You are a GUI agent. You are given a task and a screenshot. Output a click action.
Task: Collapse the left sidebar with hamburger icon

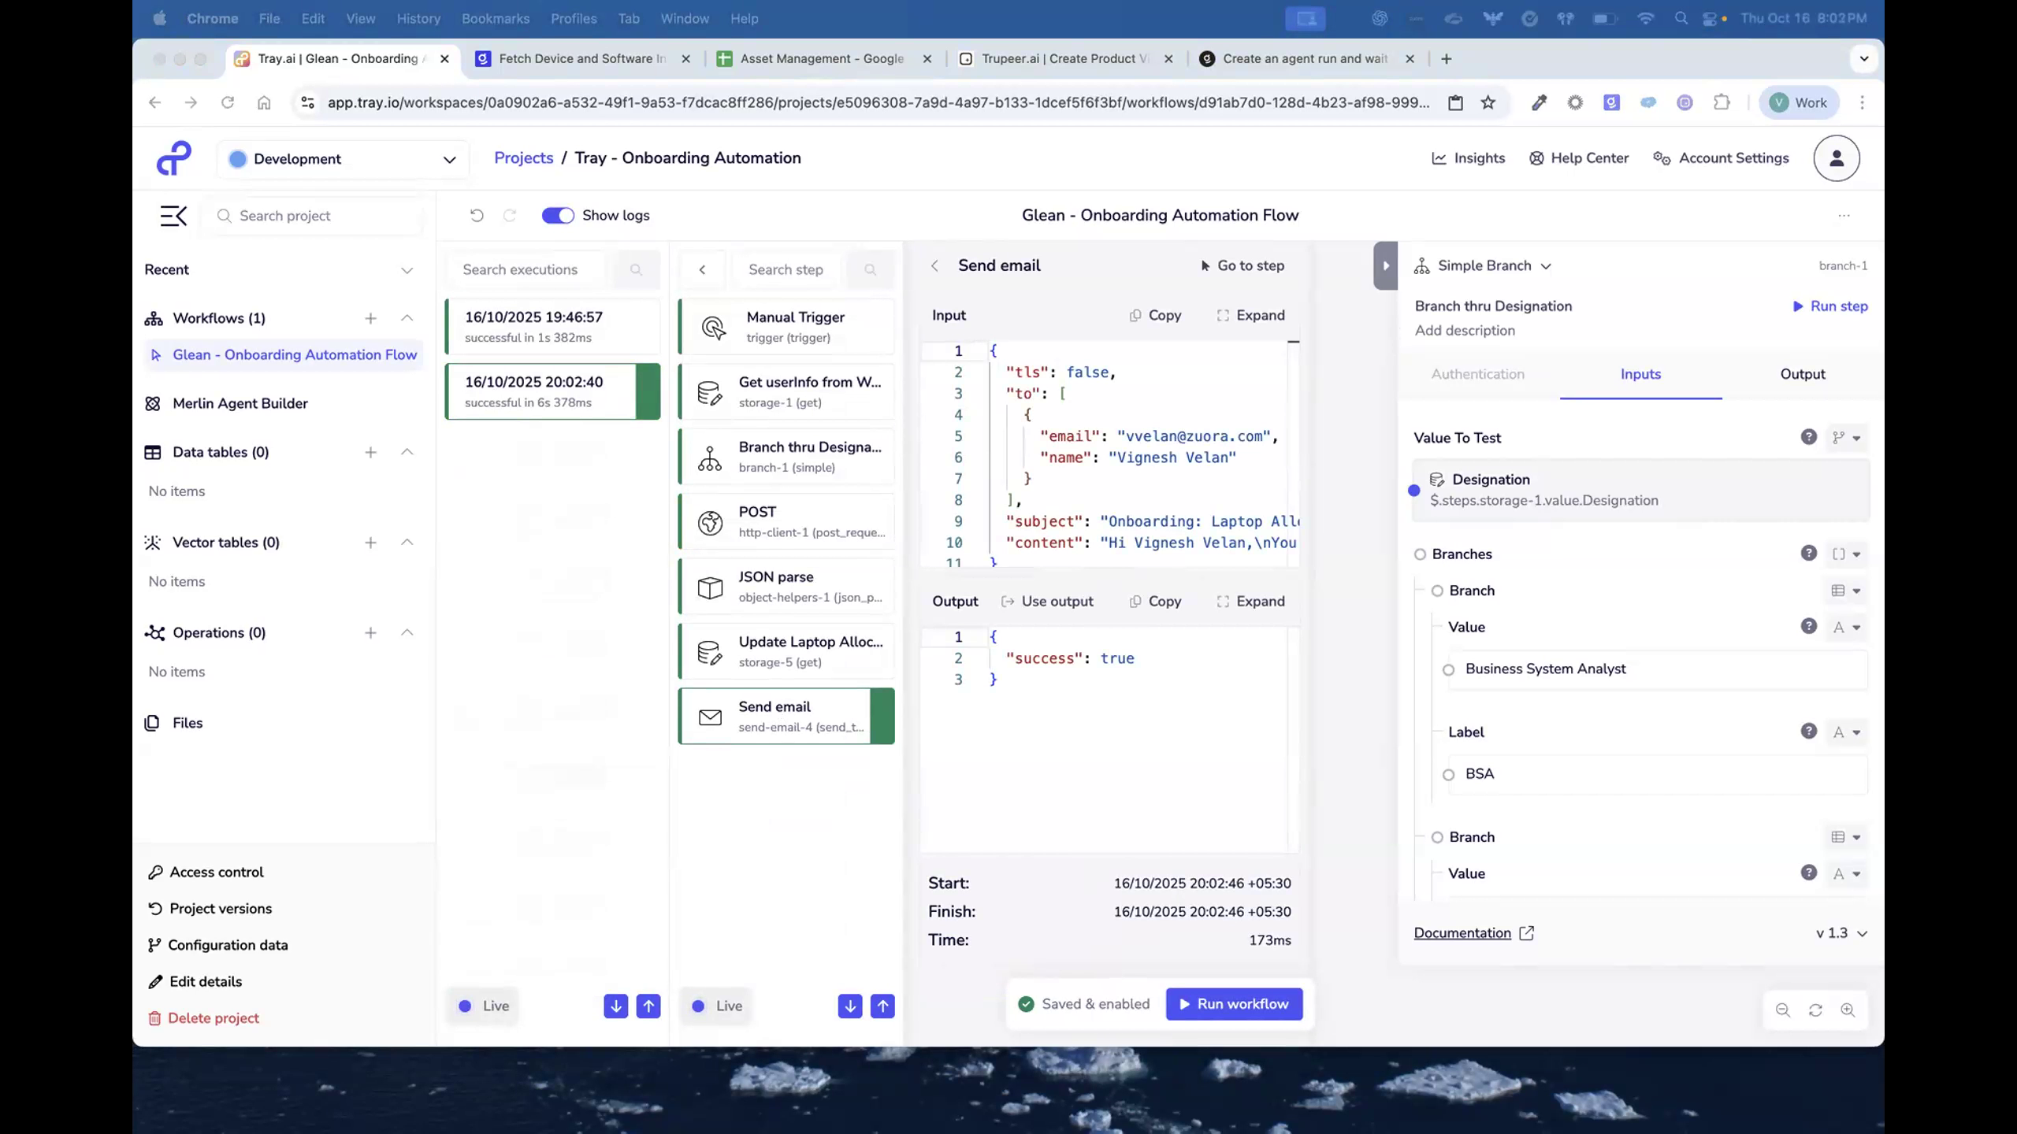pos(173,216)
